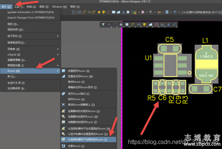Select the diagonal line tool in floating toolbar
This screenshot has width=222, height=149.
(174, 24)
